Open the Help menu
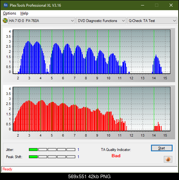The width and height of the screenshot is (179, 180). 24,13
